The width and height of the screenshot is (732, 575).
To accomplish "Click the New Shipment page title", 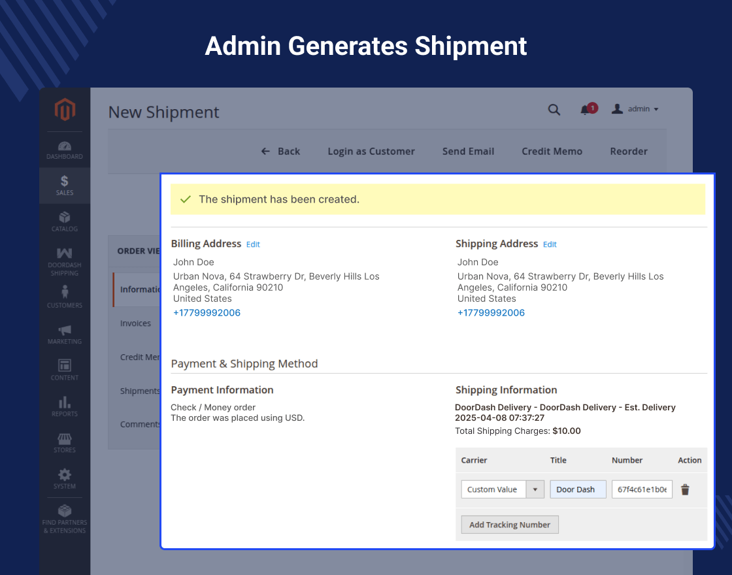I will 163,112.
